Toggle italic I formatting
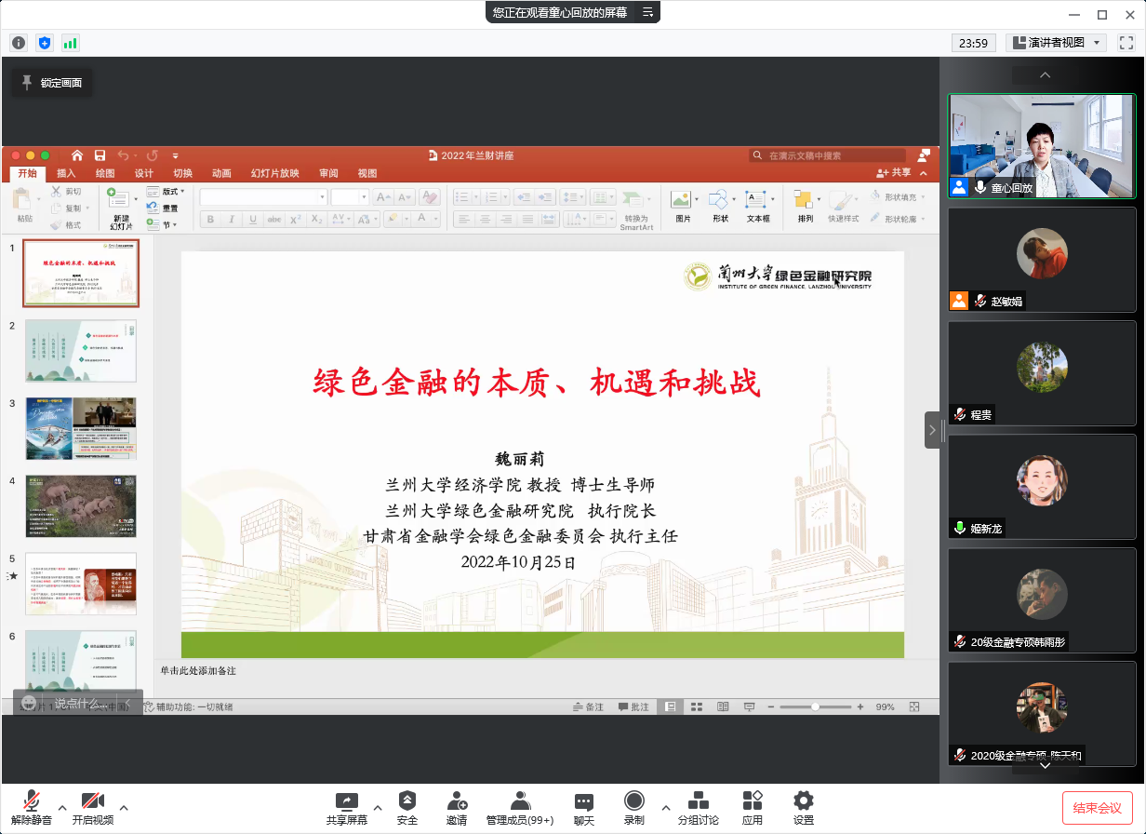1146x834 pixels. pyautogui.click(x=232, y=220)
